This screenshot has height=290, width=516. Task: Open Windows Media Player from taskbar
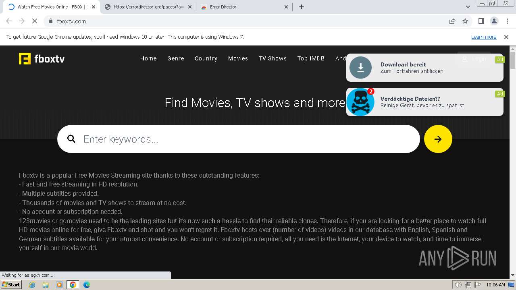59,285
